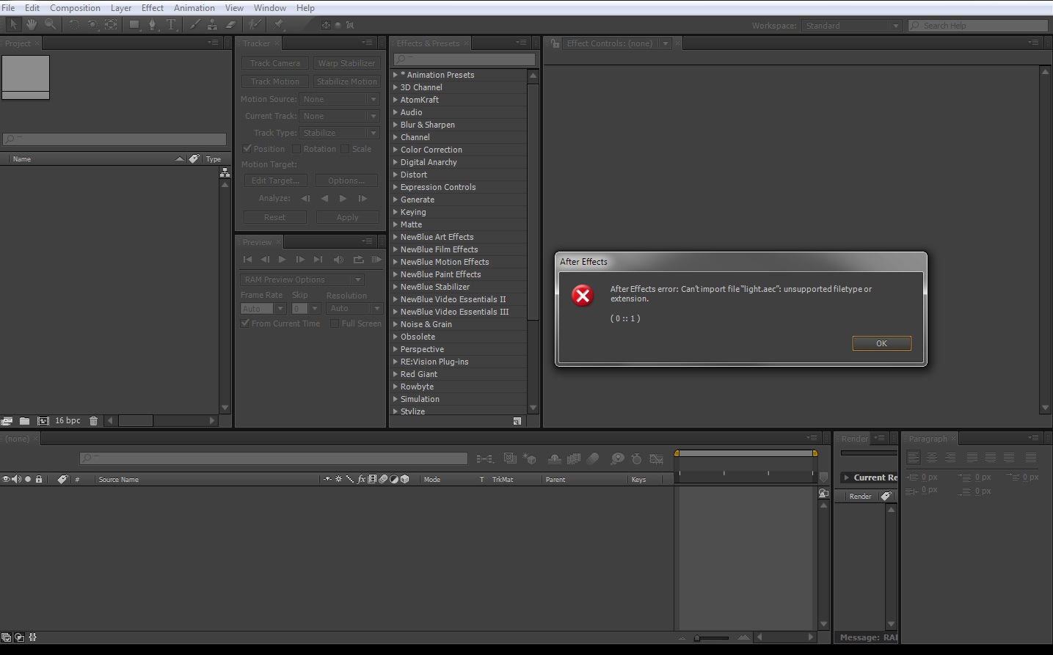Image resolution: width=1053 pixels, height=655 pixels.
Task: Toggle the Frame Blending icon in timeline
Action: tap(574, 458)
